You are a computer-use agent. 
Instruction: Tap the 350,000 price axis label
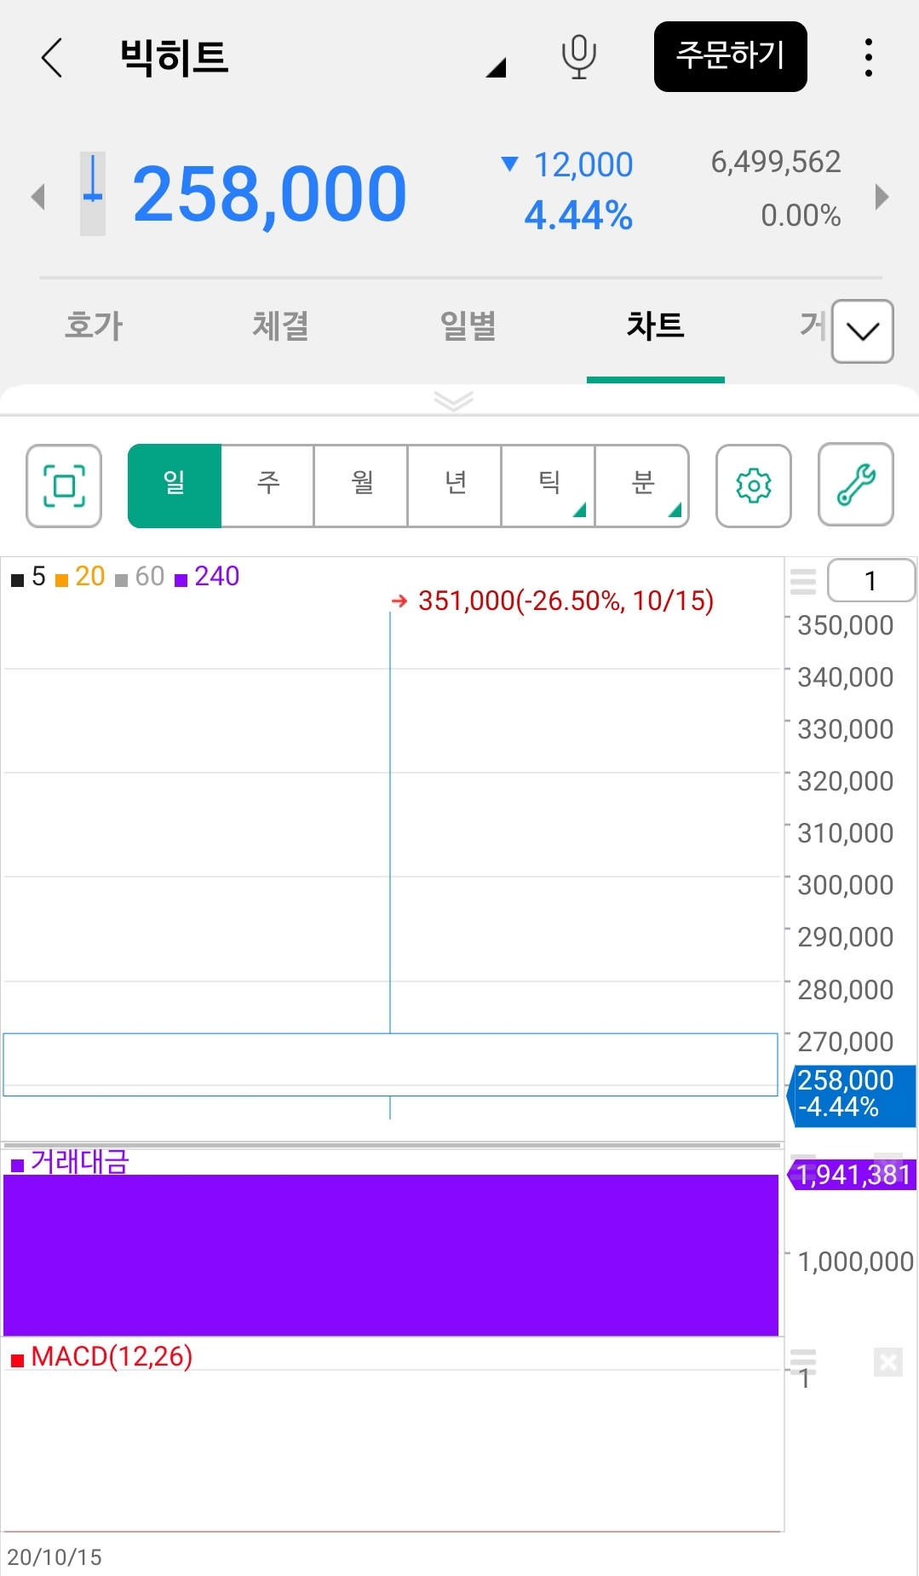point(845,625)
